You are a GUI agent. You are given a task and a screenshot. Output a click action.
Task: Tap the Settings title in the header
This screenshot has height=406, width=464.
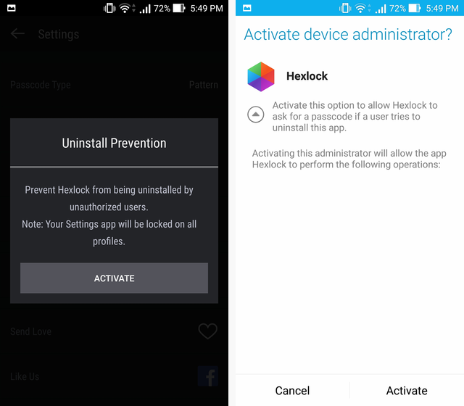pos(59,34)
